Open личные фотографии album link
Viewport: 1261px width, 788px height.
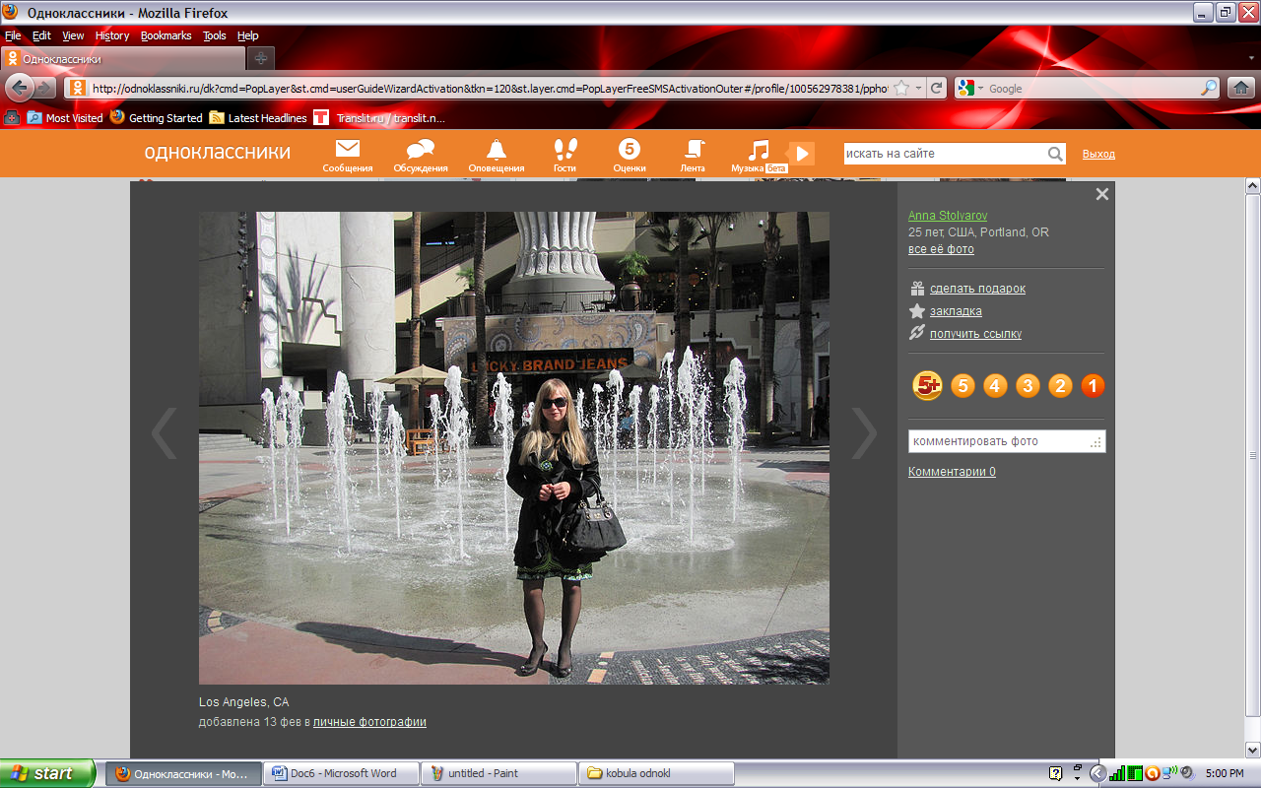(x=369, y=722)
